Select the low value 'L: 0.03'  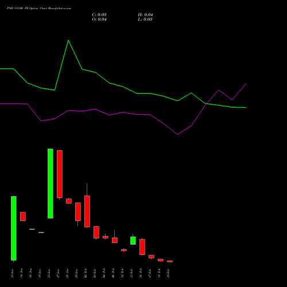tap(145, 20)
